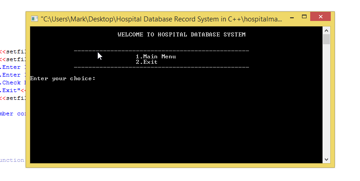Image resolution: width=360 pixels, height=181 pixels.
Task: Click the dashed line below 2.Exit
Action: 161,67
